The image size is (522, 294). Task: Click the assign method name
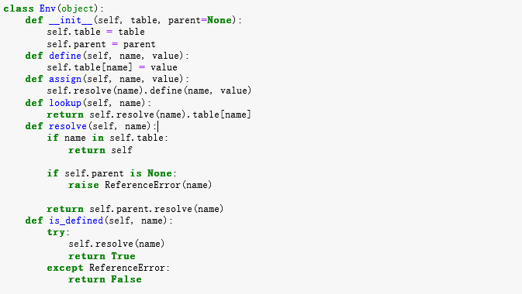(x=65, y=79)
